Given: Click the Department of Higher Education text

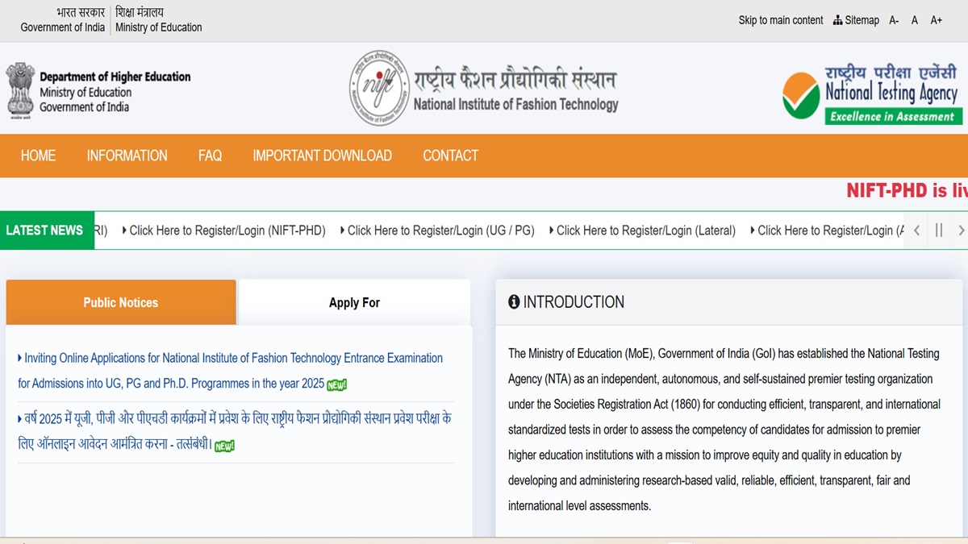Looking at the screenshot, I should click(115, 77).
